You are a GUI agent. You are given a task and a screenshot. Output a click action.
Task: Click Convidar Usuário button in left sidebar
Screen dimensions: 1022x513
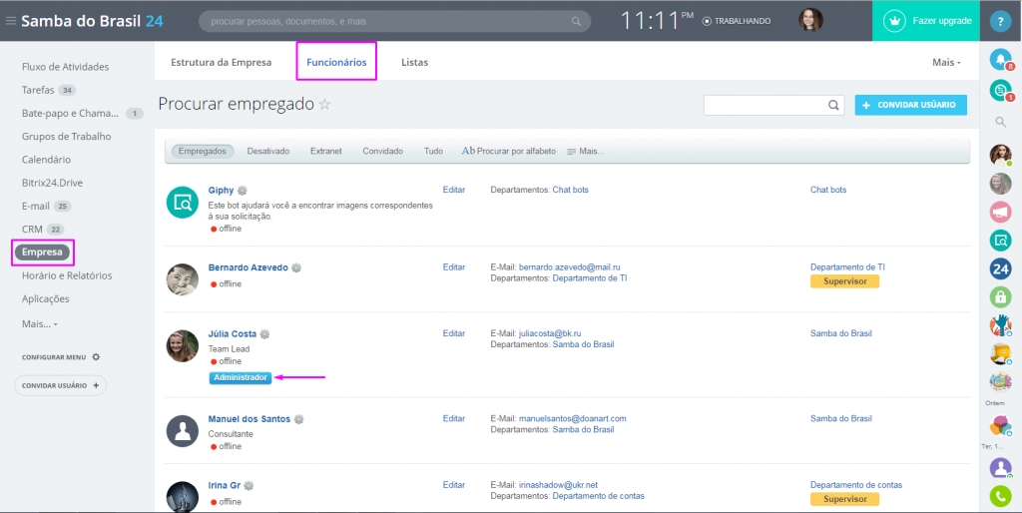(61, 385)
